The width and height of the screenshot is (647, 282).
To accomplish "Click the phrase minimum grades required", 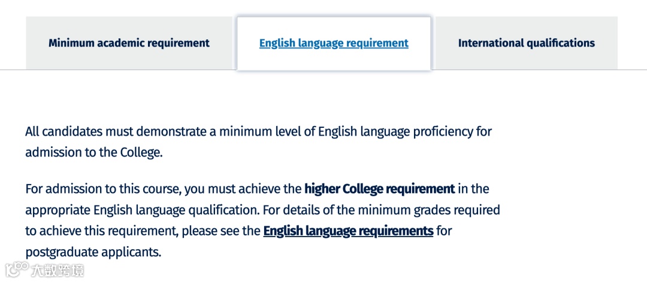I will [429, 210].
